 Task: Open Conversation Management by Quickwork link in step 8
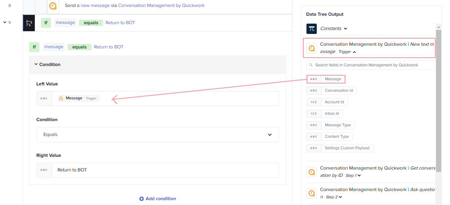[x=161, y=5]
